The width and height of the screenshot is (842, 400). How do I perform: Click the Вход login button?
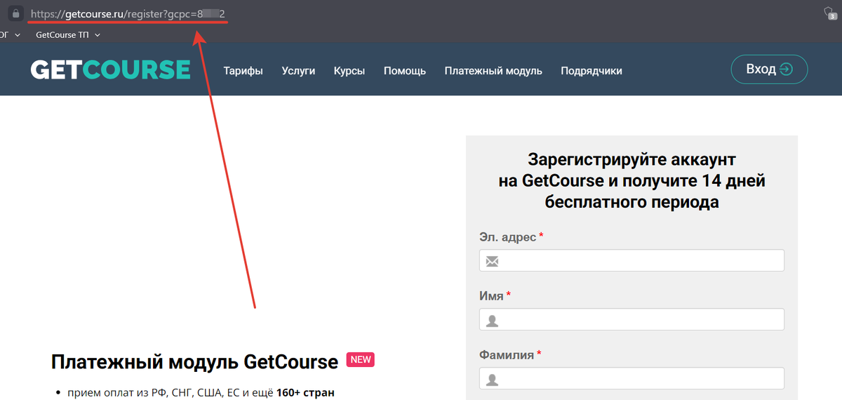tap(769, 69)
